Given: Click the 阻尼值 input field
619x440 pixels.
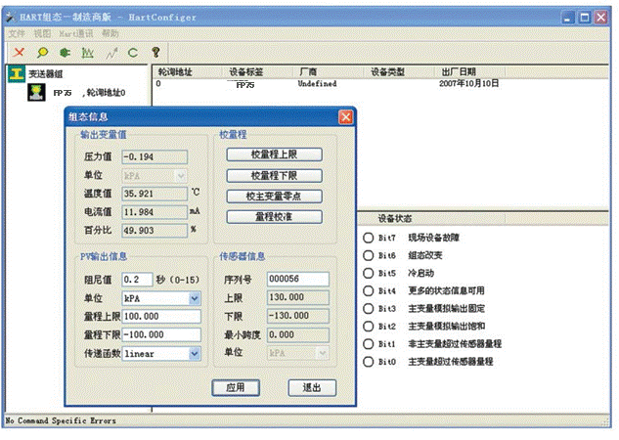Looking at the screenshot, I should (x=137, y=279).
